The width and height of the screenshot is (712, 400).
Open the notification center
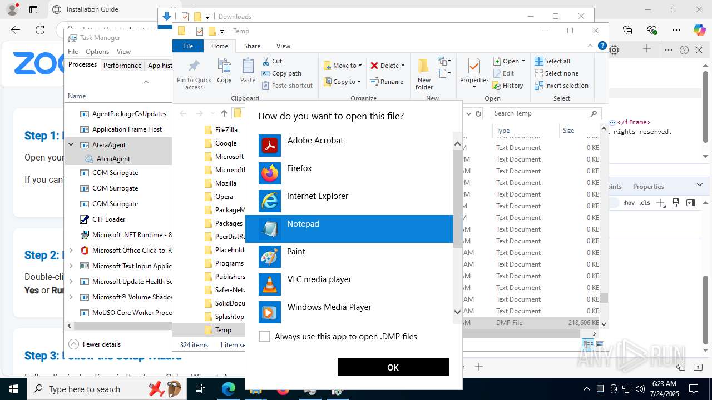coord(694,389)
